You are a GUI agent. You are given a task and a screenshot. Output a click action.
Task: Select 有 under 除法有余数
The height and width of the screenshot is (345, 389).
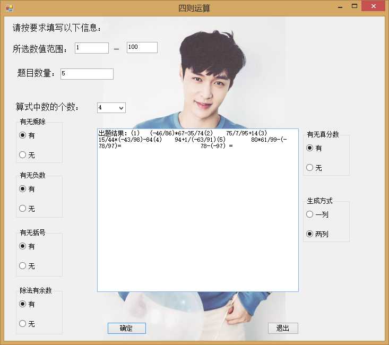click(x=27, y=304)
